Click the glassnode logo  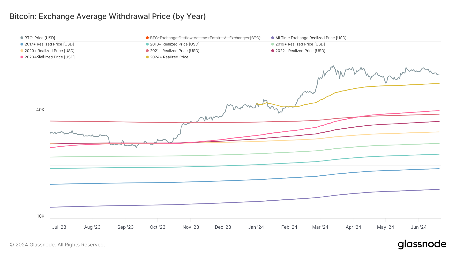[422, 244]
